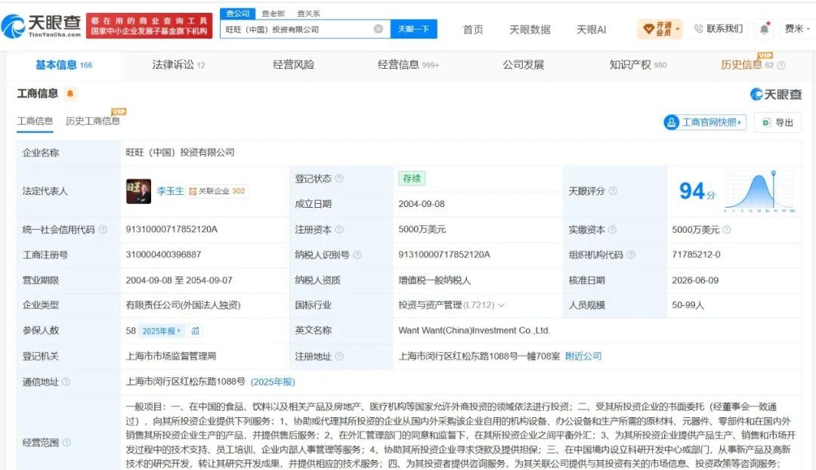Open the 基本信息 tab
The image size is (816, 470).
pos(63,65)
